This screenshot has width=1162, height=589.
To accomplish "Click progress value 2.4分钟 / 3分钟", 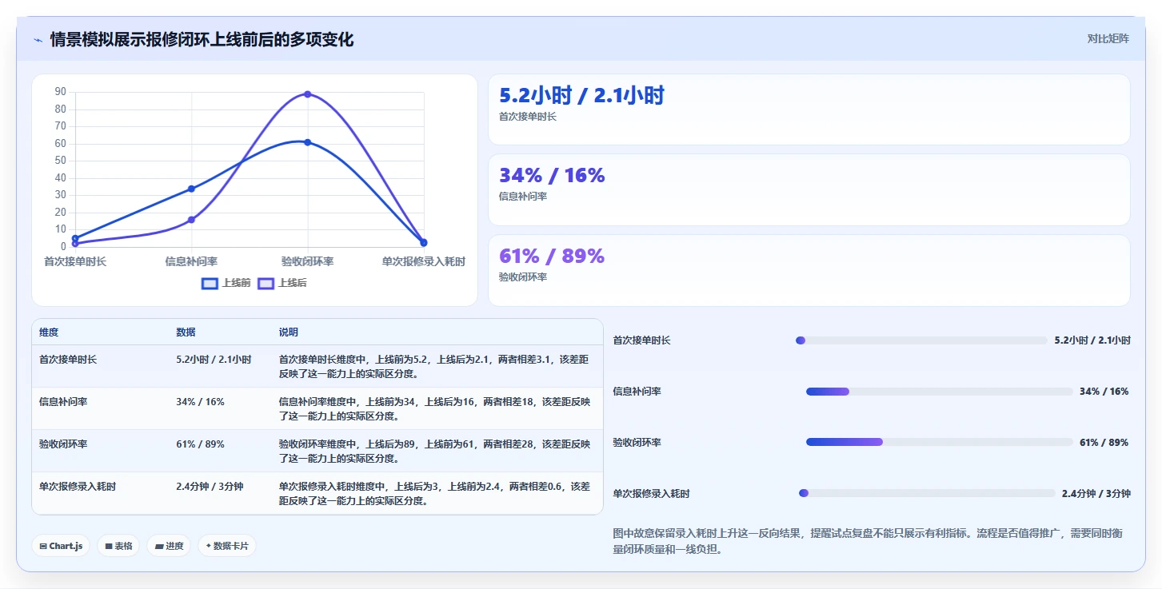I will point(1096,494).
